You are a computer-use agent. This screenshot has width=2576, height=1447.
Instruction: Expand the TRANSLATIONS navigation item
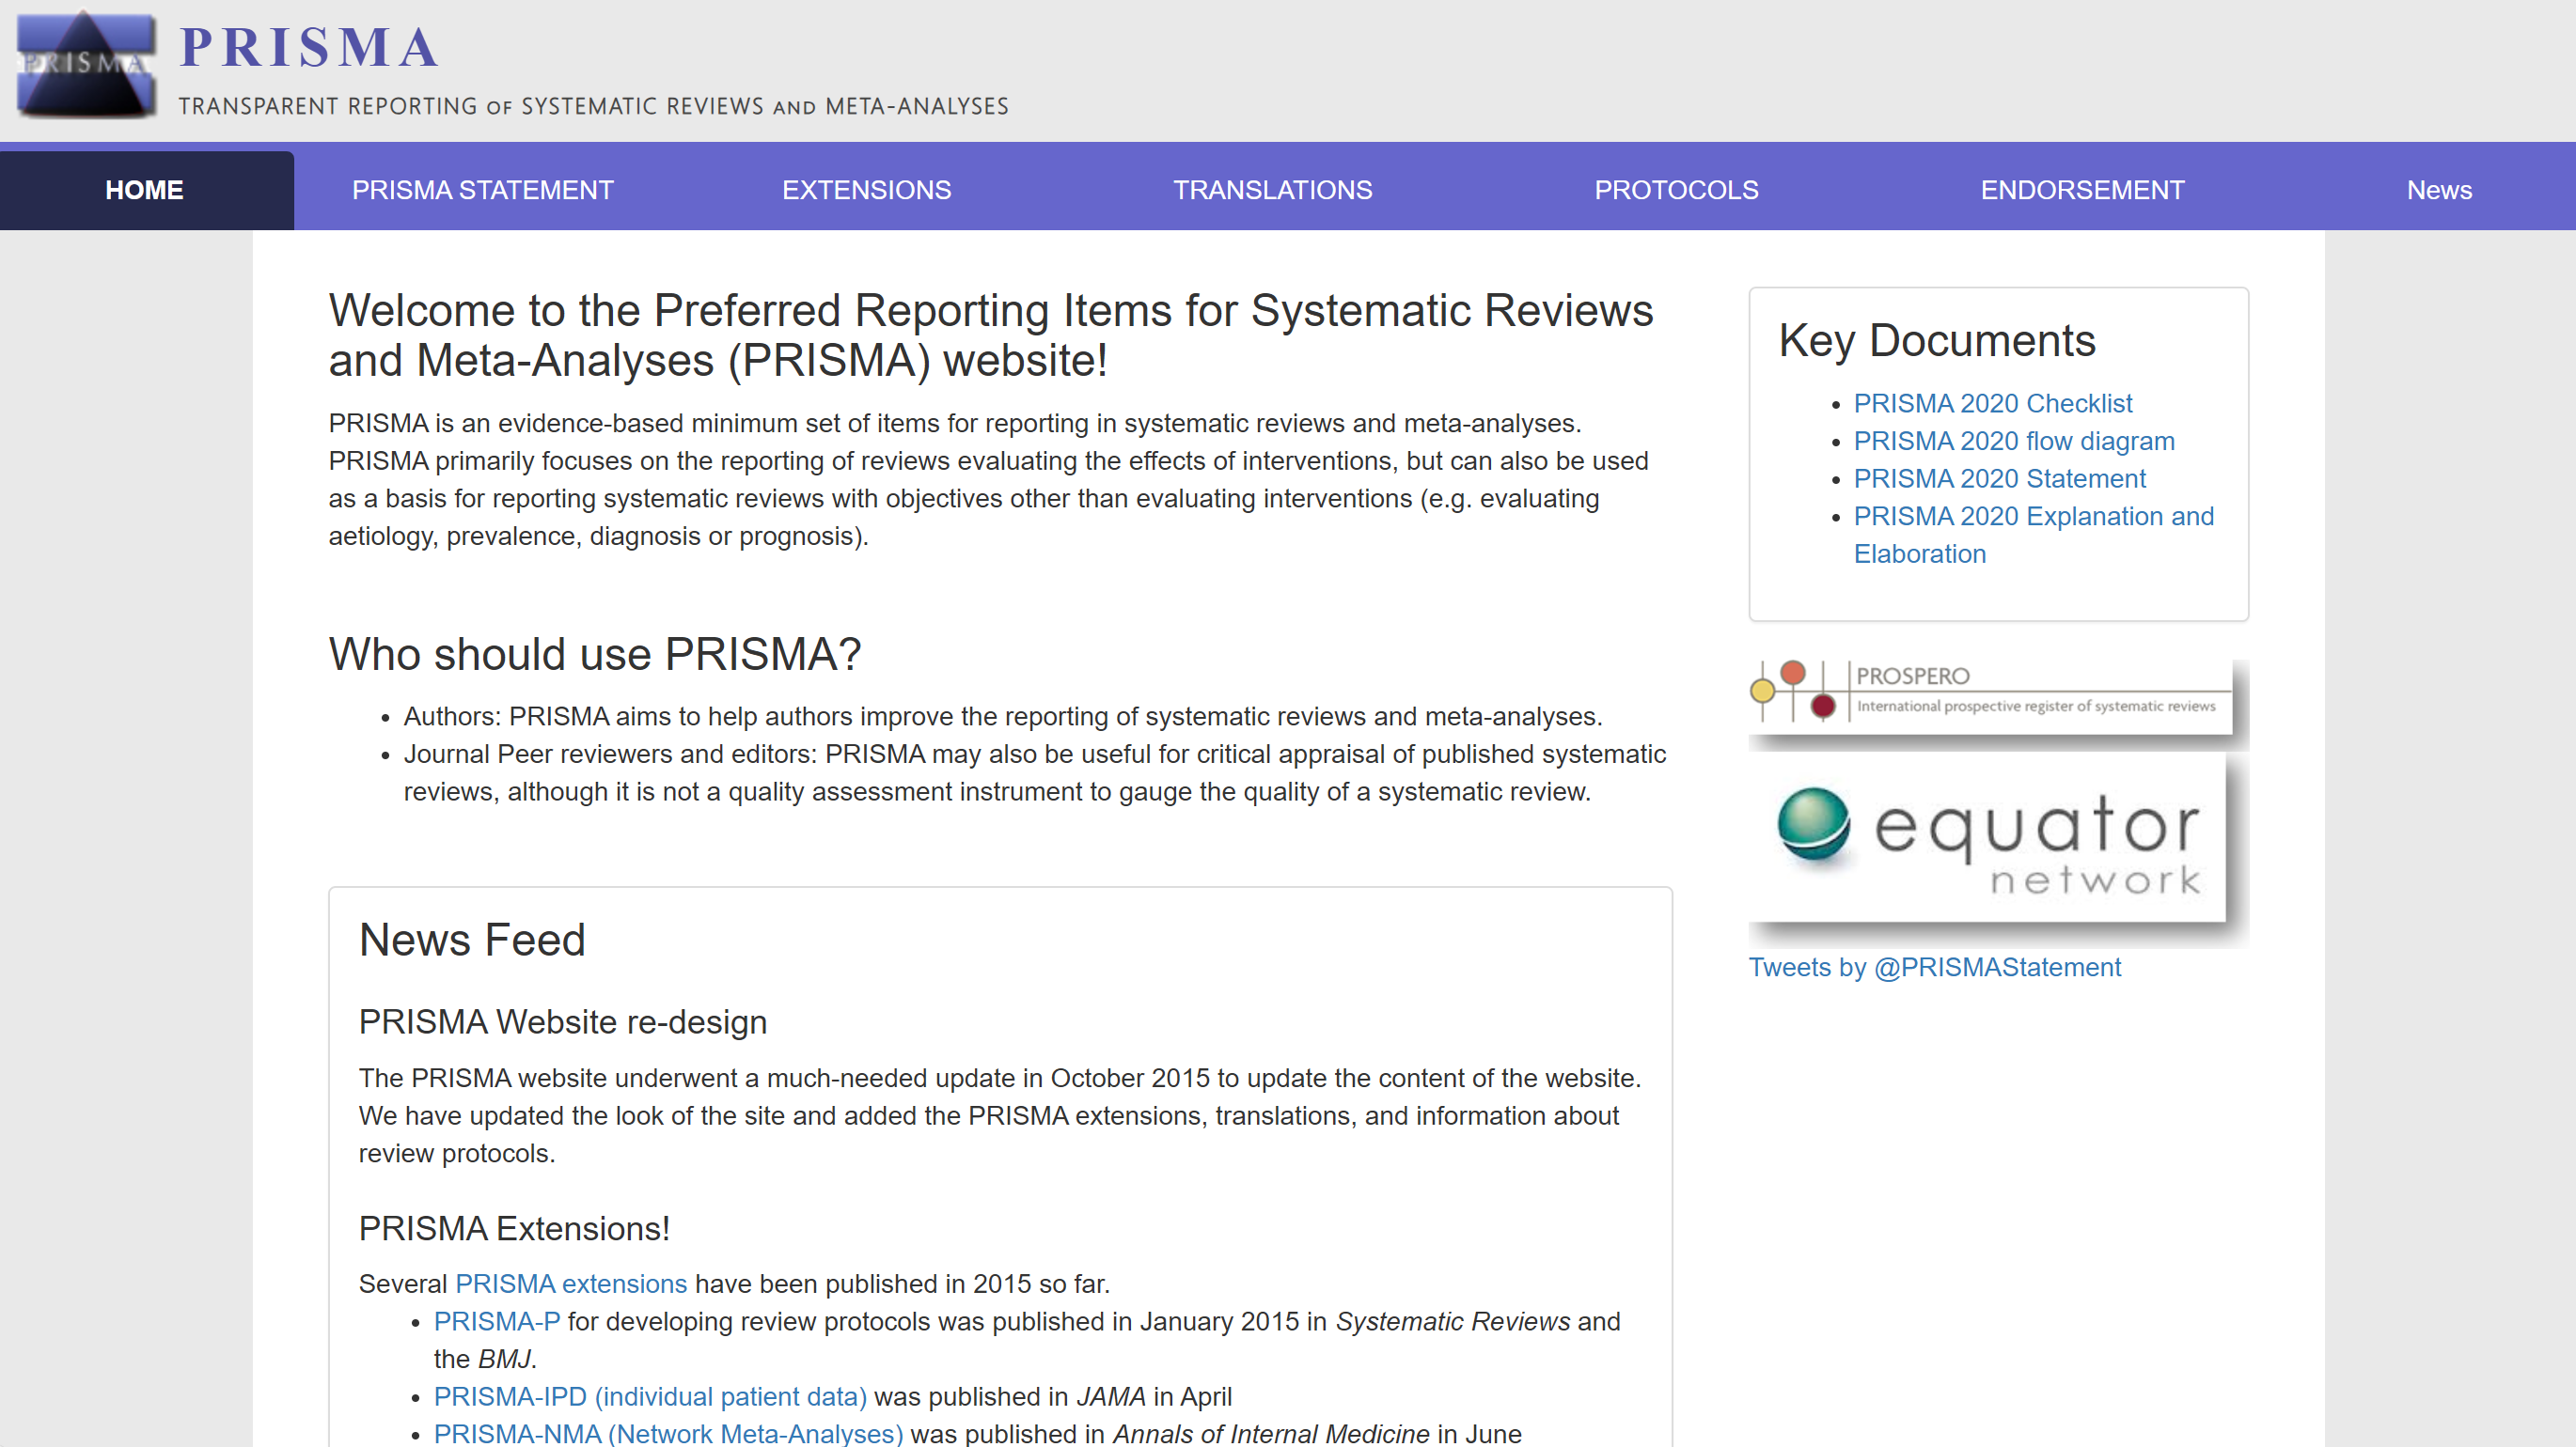(1272, 190)
